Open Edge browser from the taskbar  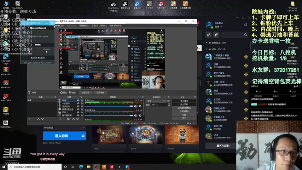point(81,167)
